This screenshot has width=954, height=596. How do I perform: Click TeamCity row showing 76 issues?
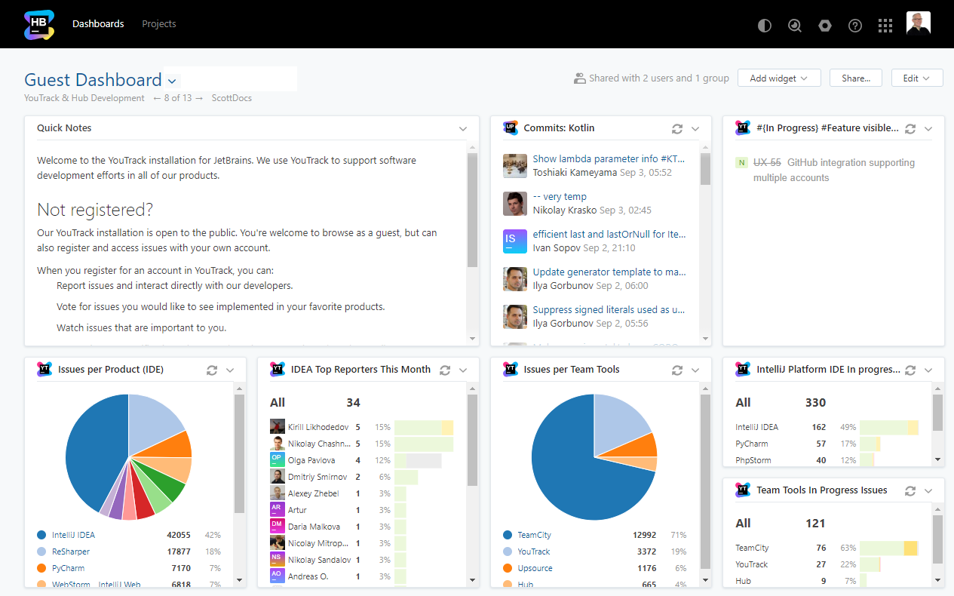[827, 548]
